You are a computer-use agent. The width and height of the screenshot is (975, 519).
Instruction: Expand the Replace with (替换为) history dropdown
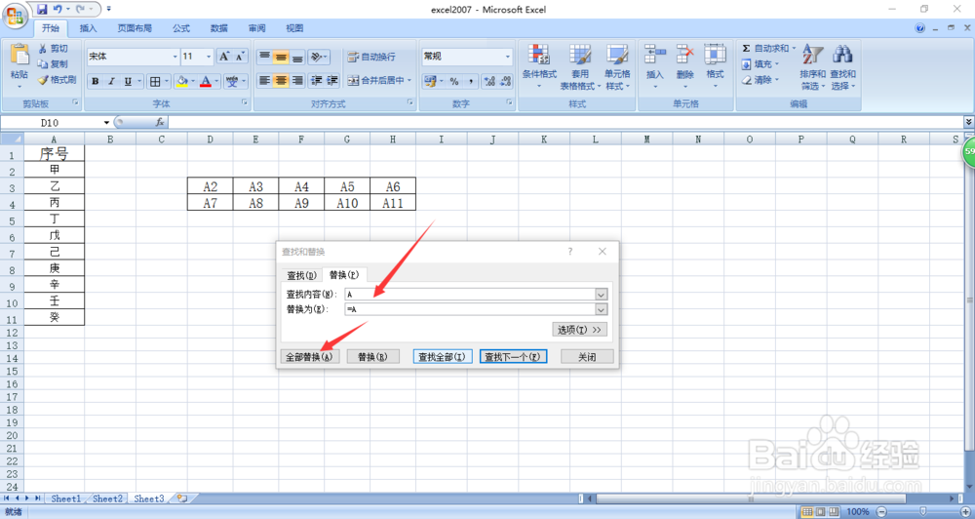(x=601, y=309)
